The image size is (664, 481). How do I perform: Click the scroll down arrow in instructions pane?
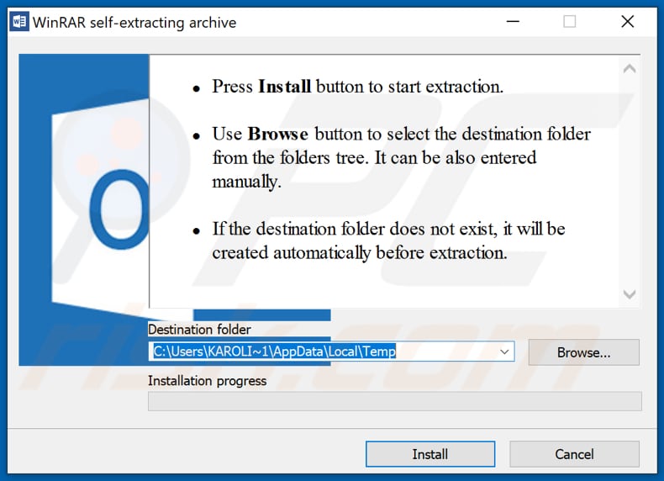(629, 293)
